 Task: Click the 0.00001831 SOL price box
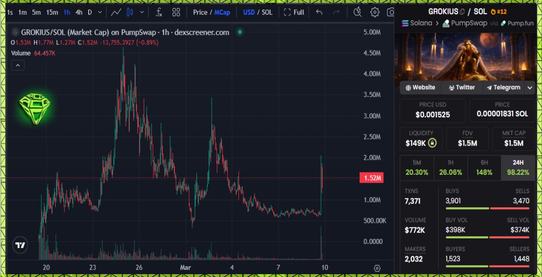point(502,111)
